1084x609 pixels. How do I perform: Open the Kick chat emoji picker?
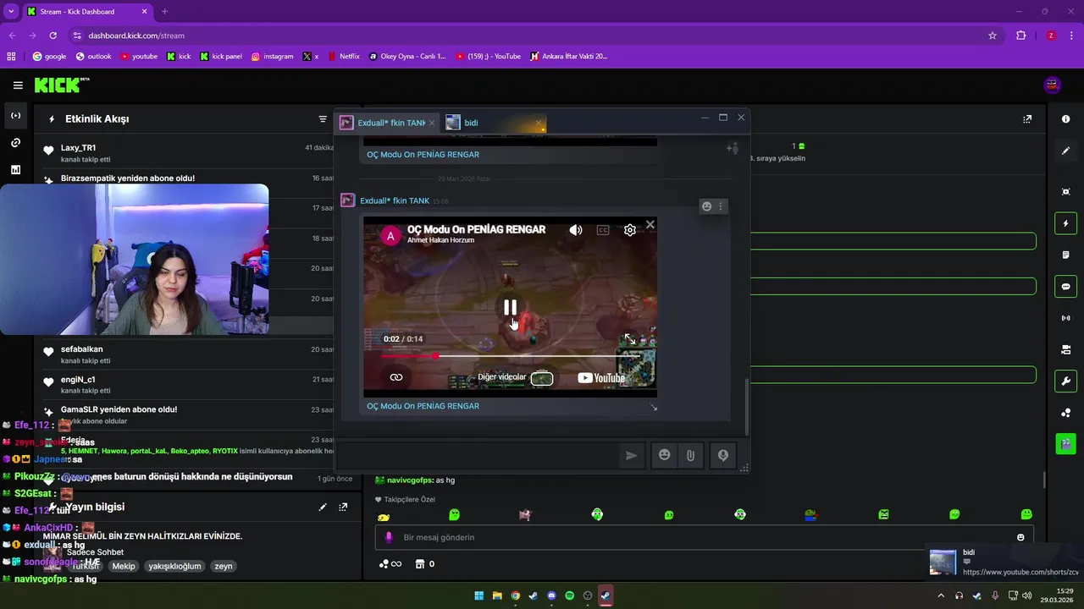pyautogui.click(x=1020, y=538)
